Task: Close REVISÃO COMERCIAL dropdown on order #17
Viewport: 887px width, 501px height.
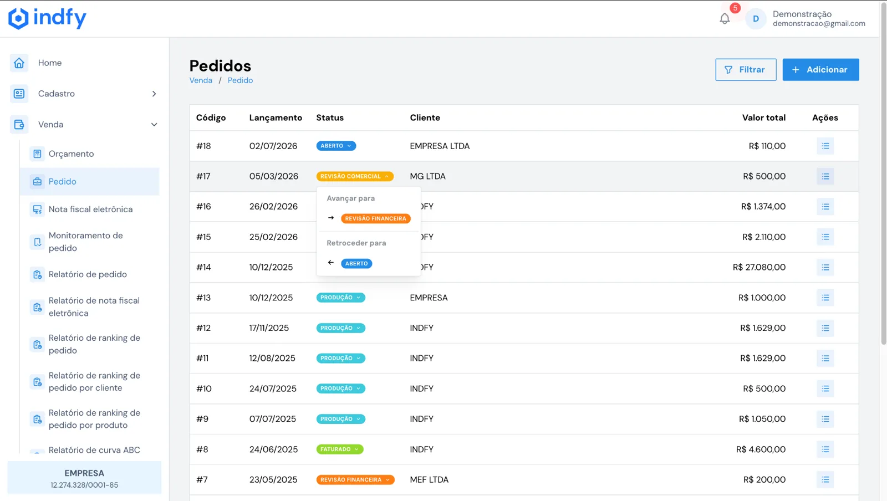Action: [x=355, y=176]
